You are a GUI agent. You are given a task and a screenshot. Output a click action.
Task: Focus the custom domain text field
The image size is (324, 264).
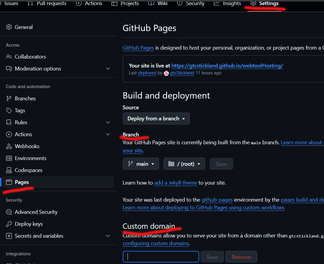[161, 257]
